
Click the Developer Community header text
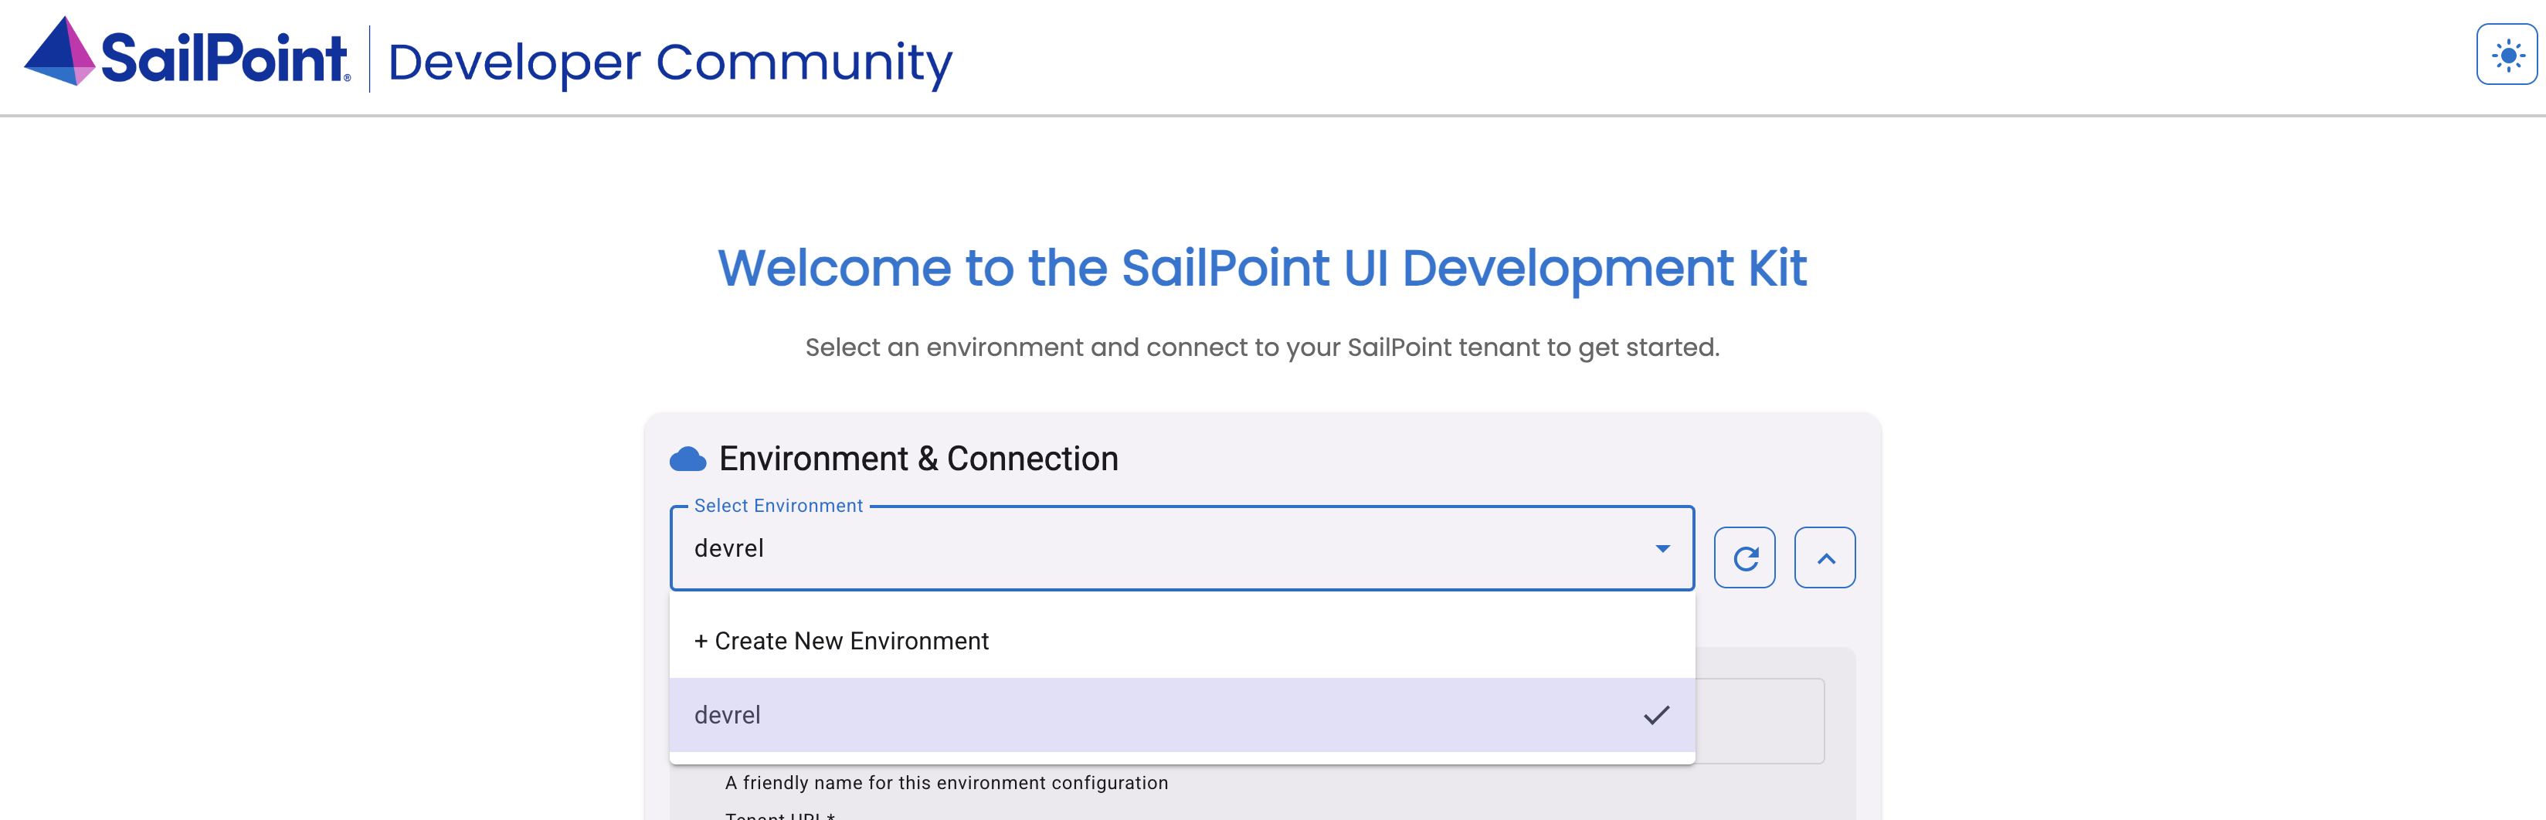pyautogui.click(x=670, y=63)
